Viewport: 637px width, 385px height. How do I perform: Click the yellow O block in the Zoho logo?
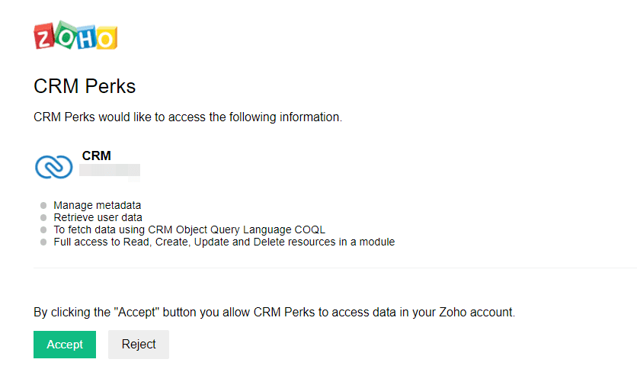tap(106, 38)
